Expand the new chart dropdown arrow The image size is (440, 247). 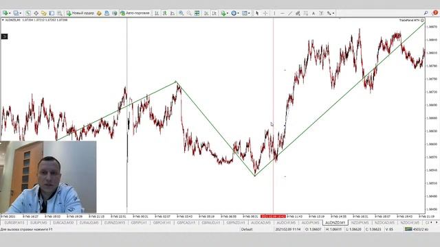point(10,13)
